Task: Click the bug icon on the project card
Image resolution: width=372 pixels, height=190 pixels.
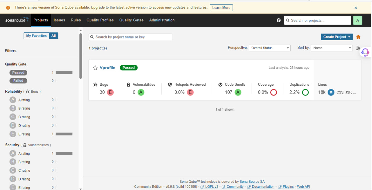Action: coord(95,85)
